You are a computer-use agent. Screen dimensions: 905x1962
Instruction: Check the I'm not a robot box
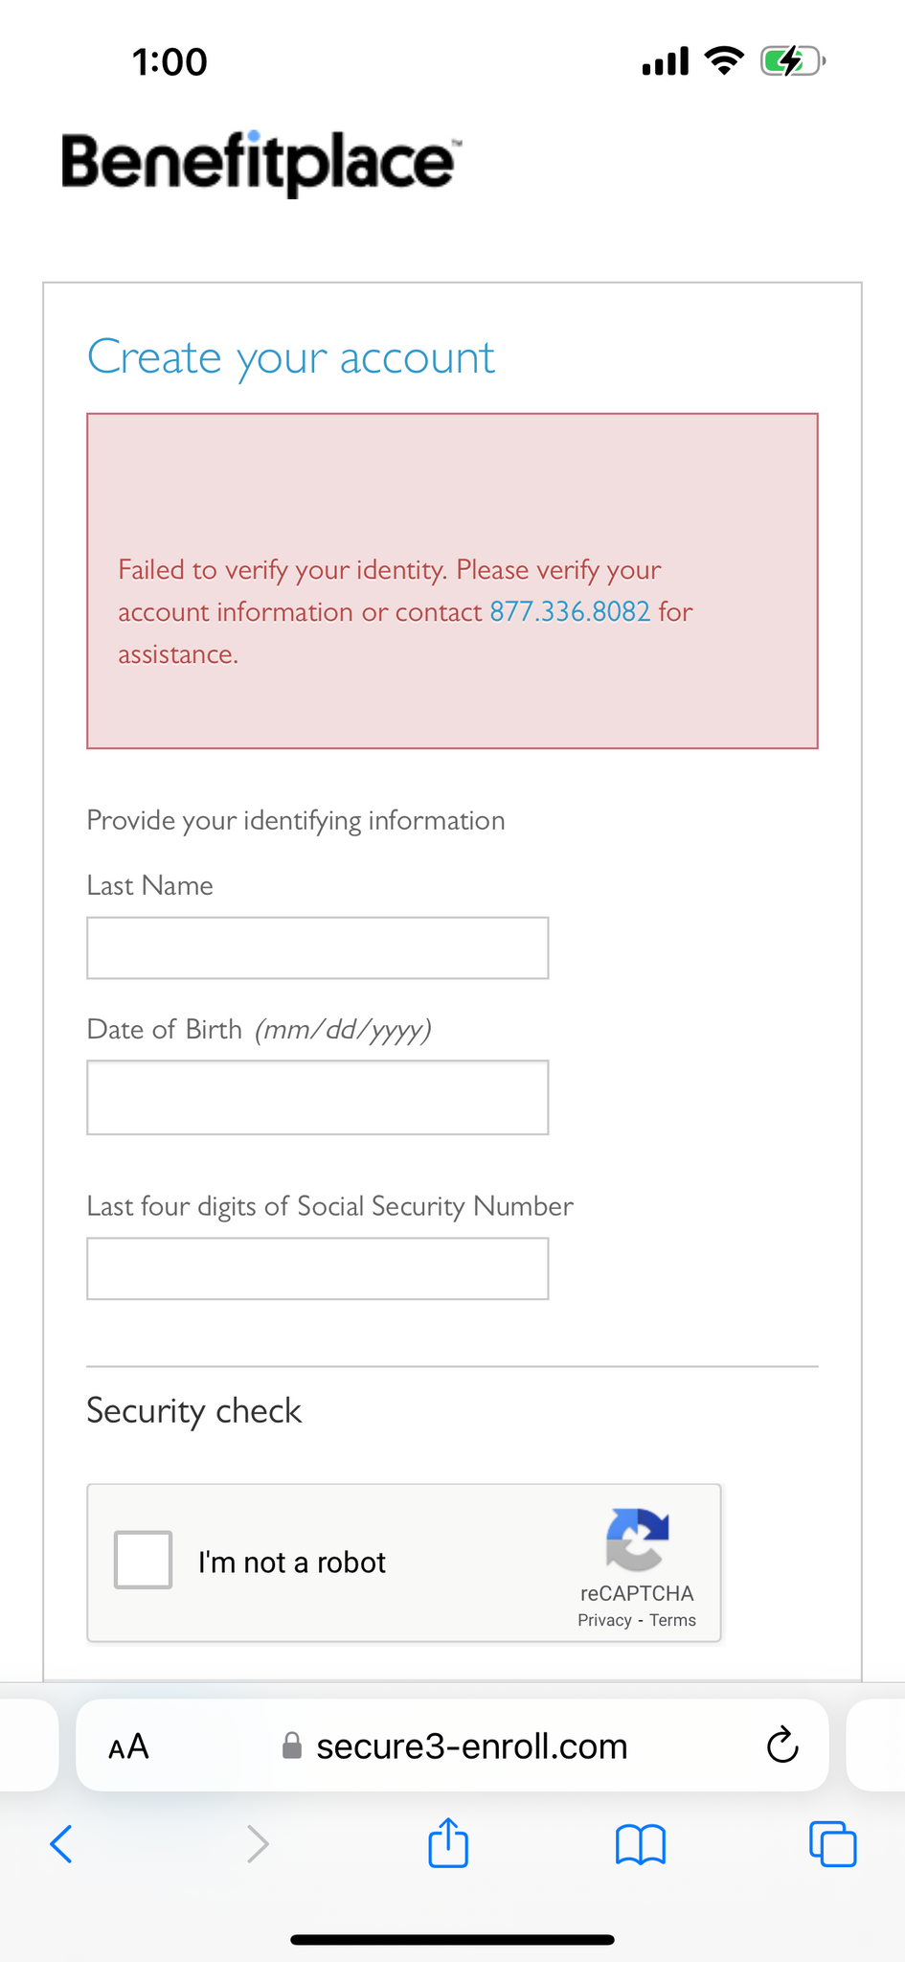[x=143, y=1560]
